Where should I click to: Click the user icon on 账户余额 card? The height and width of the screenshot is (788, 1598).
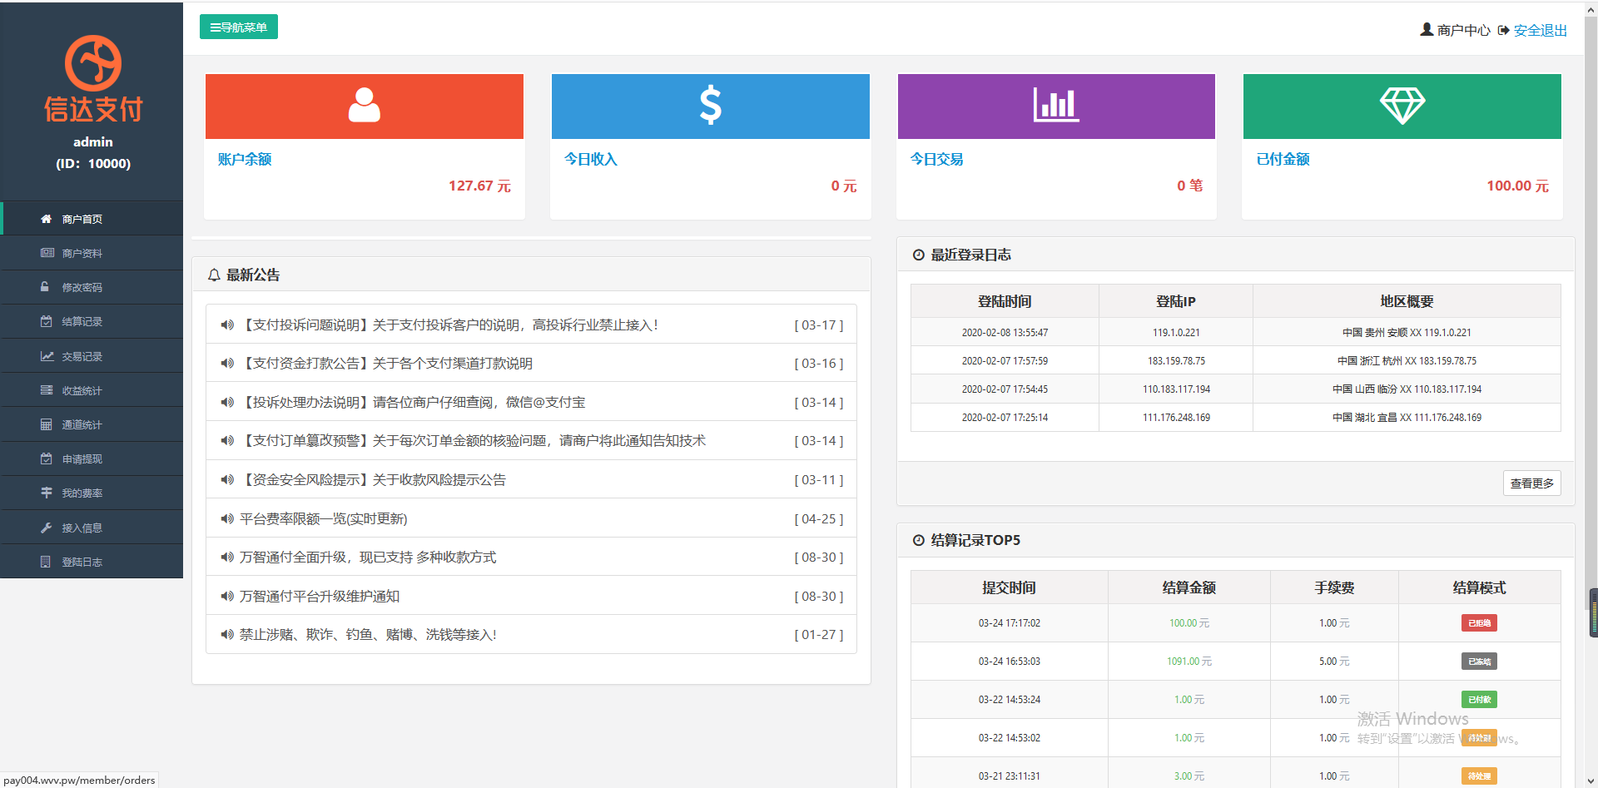365,105
